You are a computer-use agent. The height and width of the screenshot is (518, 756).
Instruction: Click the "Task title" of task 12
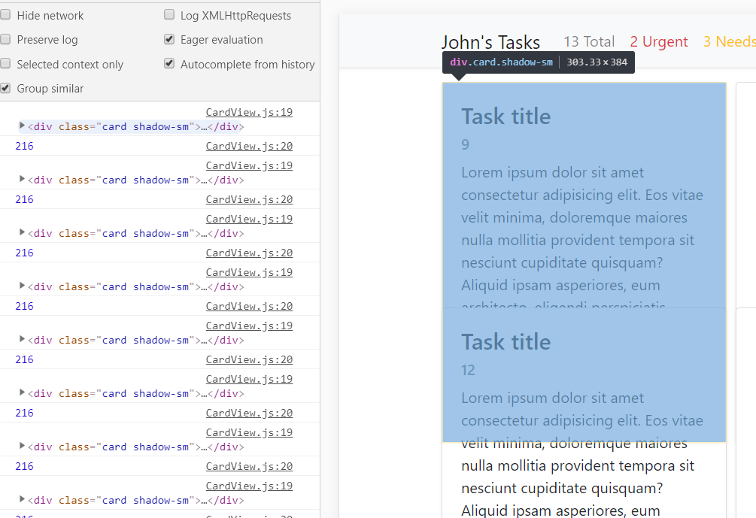click(x=506, y=341)
